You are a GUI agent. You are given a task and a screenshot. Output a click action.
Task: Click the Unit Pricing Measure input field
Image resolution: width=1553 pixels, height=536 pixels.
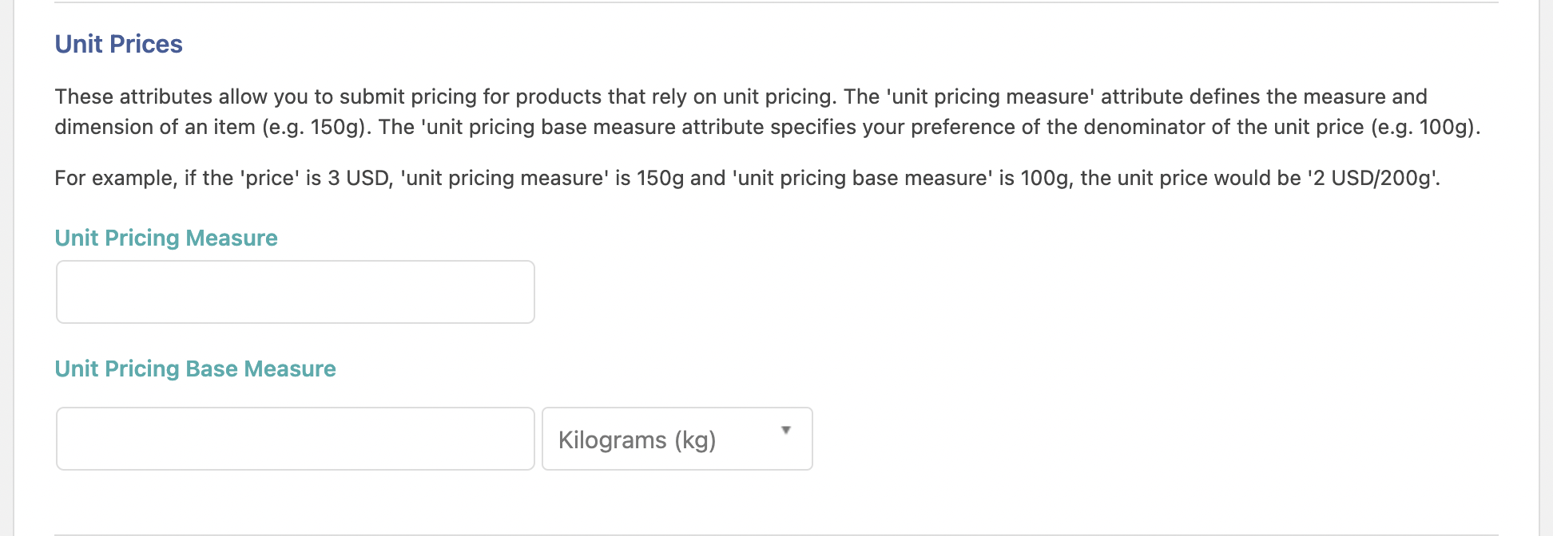click(295, 292)
